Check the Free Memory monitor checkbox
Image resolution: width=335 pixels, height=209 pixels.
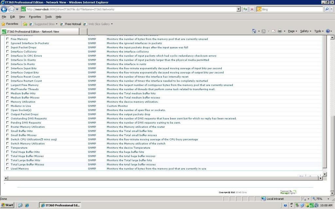pyautogui.click(x=8, y=39)
